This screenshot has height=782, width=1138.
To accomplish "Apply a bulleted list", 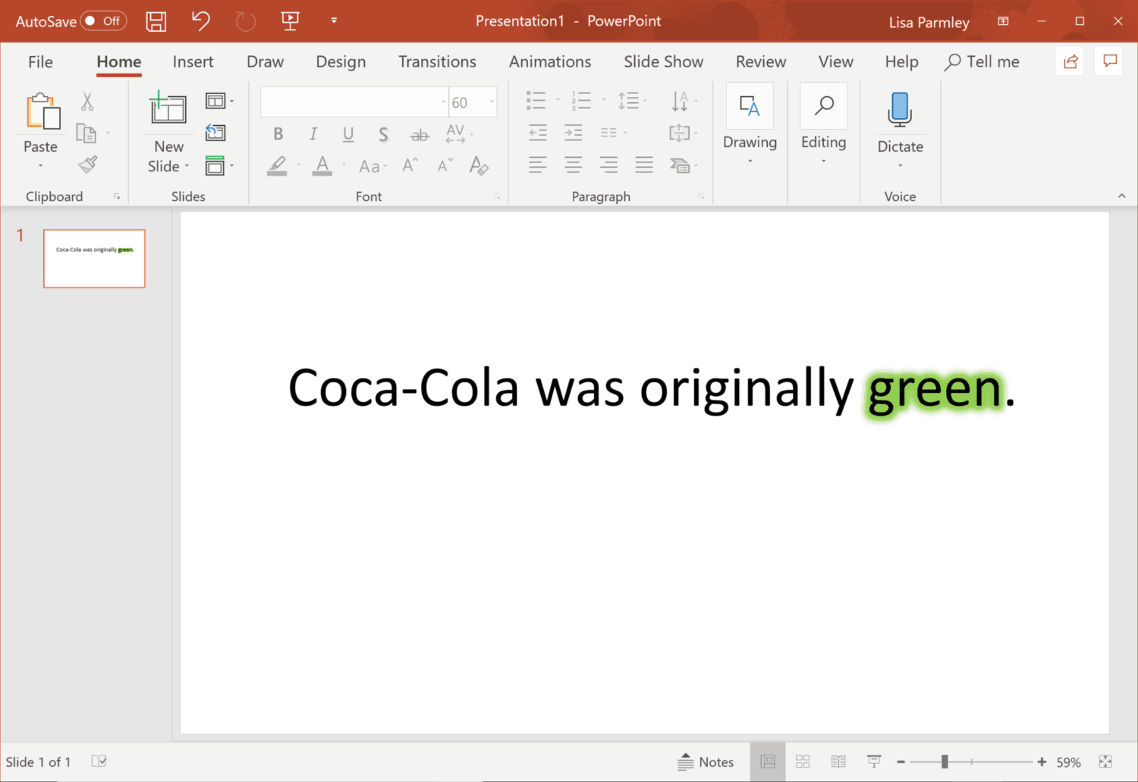I will click(536, 100).
